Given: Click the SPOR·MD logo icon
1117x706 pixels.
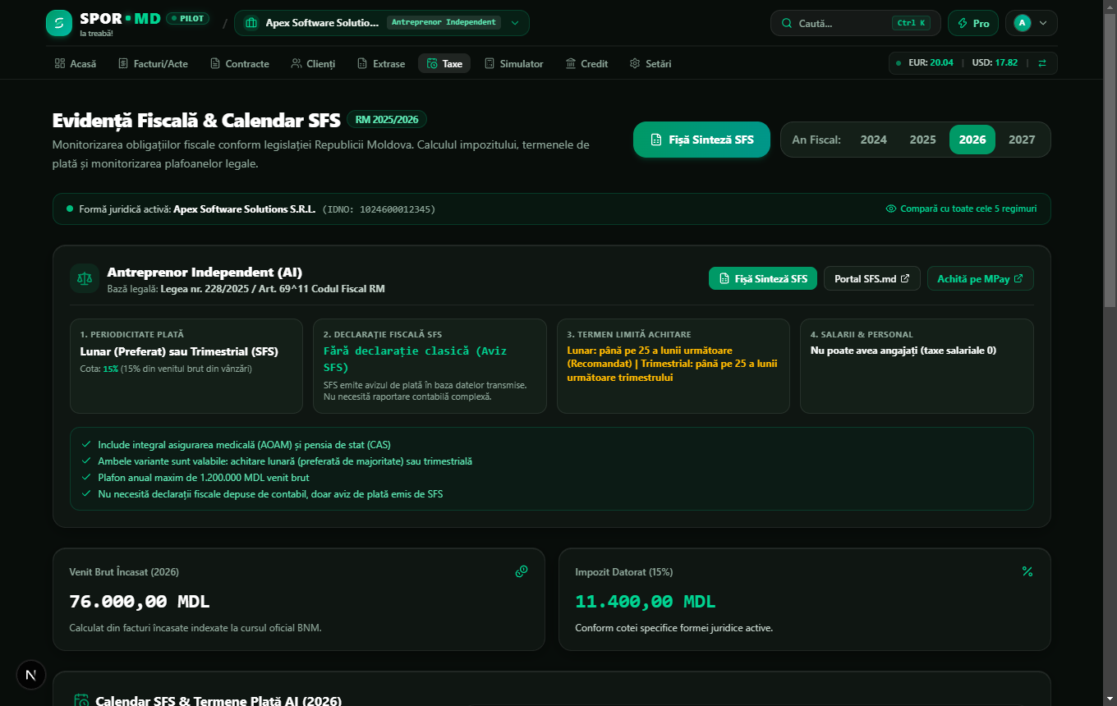Looking at the screenshot, I should [59, 23].
